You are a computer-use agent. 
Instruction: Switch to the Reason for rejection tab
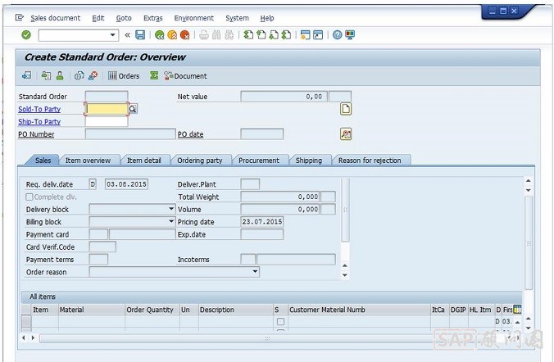370,161
